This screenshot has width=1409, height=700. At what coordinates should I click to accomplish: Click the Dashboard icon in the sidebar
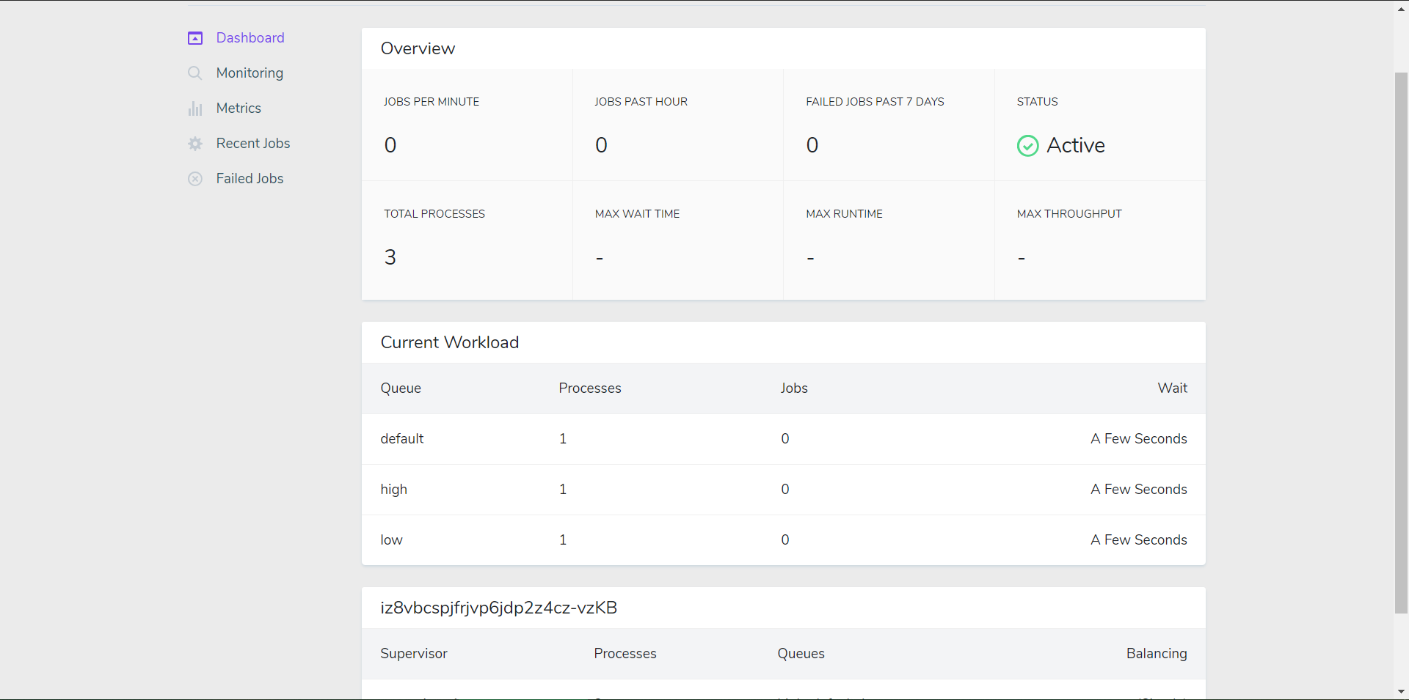[x=195, y=38]
